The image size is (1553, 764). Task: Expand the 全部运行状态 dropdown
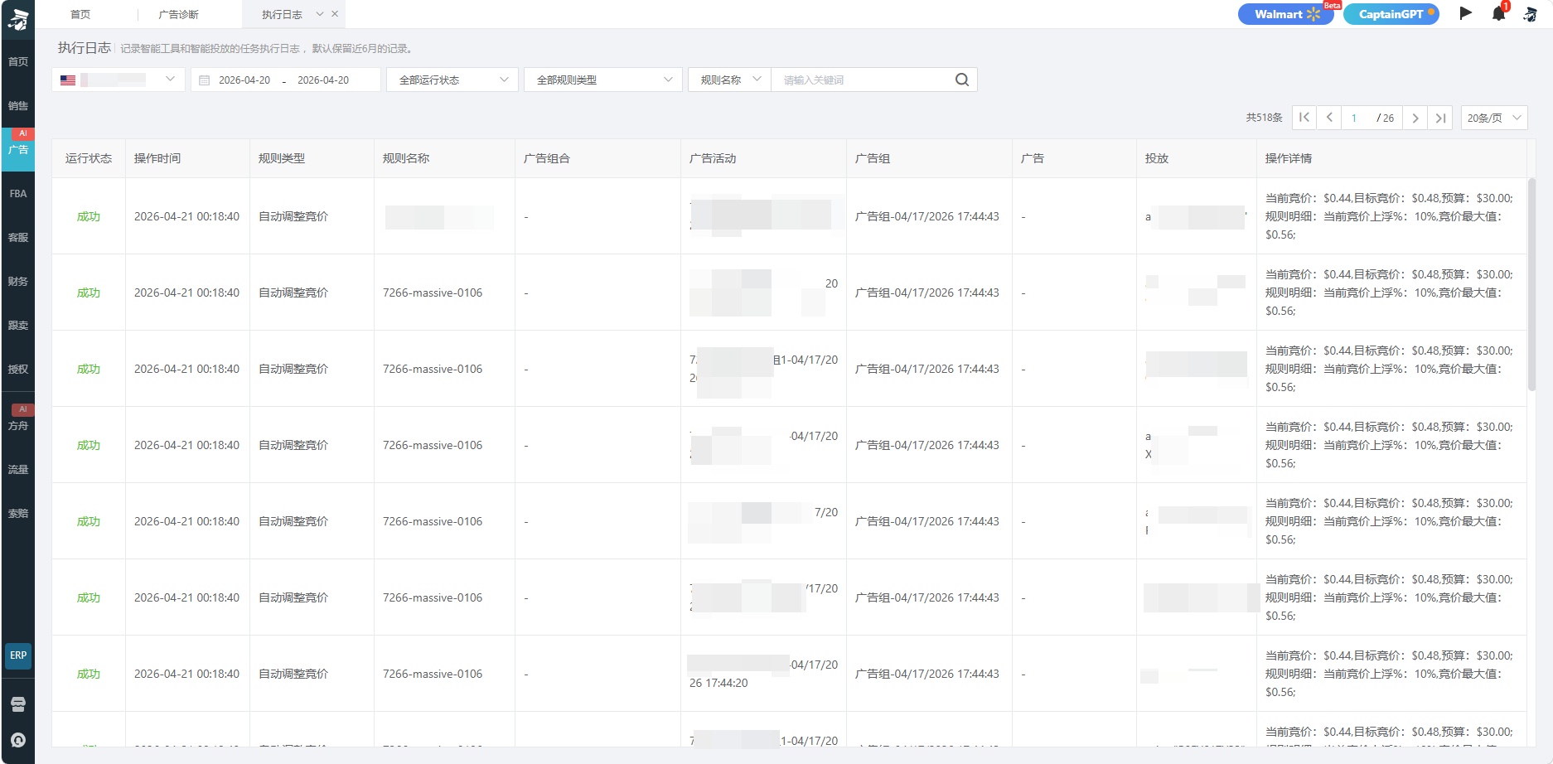[x=452, y=80]
